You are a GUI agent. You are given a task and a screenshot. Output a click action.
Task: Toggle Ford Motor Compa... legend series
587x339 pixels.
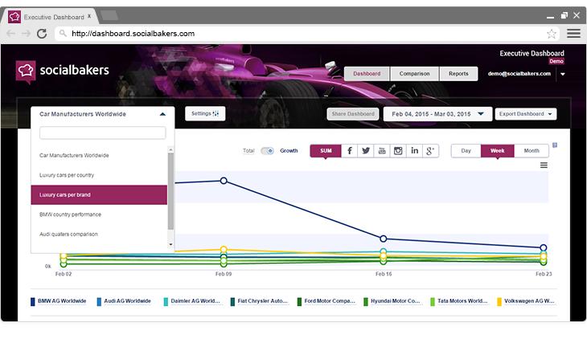[x=326, y=301]
